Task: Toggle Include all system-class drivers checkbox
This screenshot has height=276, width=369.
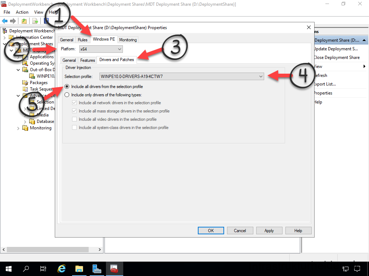Action: tap(74, 128)
